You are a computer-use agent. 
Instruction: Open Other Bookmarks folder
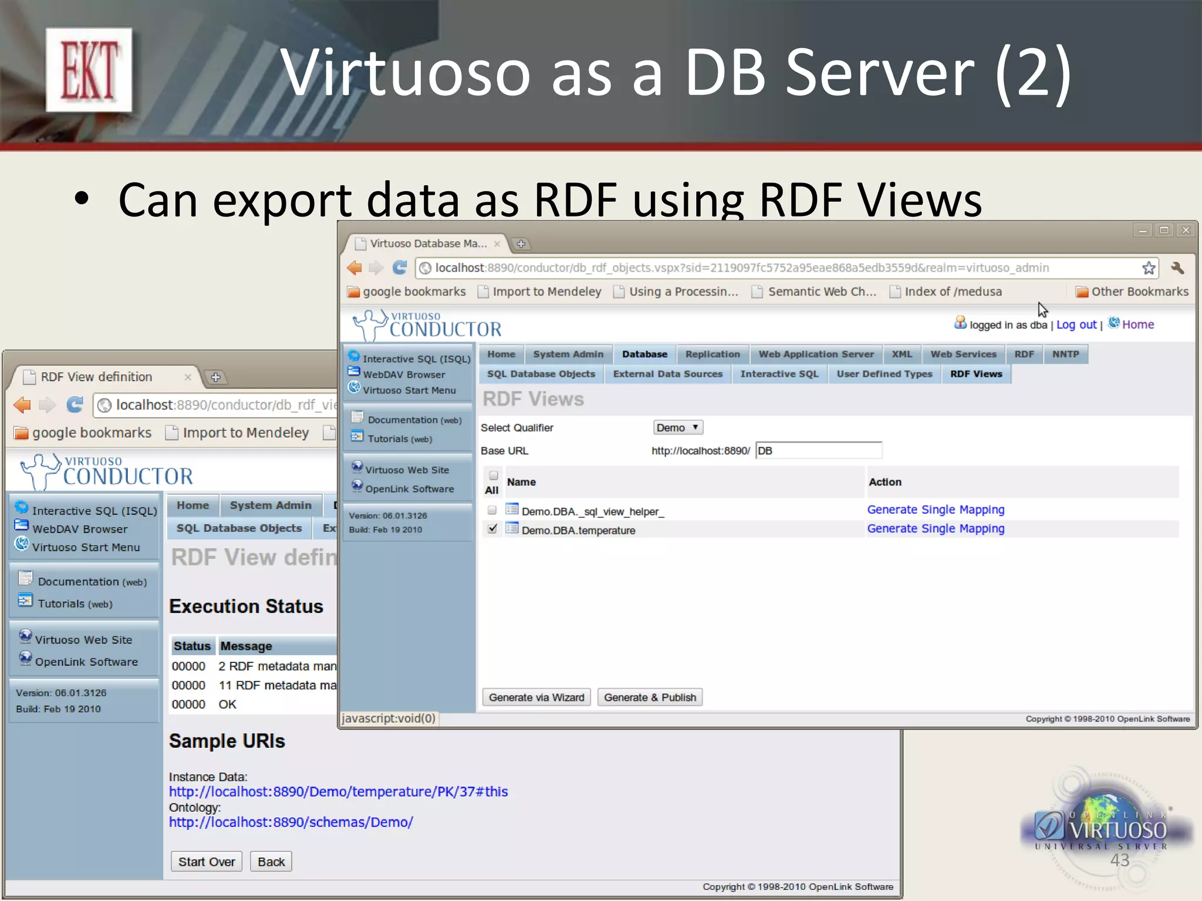(x=1132, y=292)
